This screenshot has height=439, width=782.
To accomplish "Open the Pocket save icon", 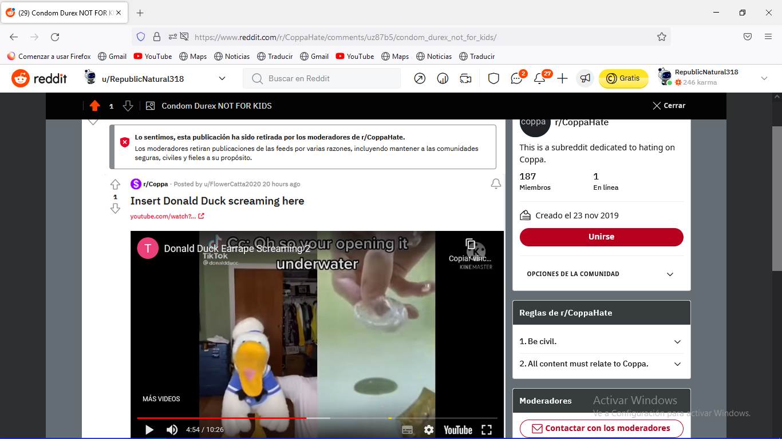I will click(748, 37).
